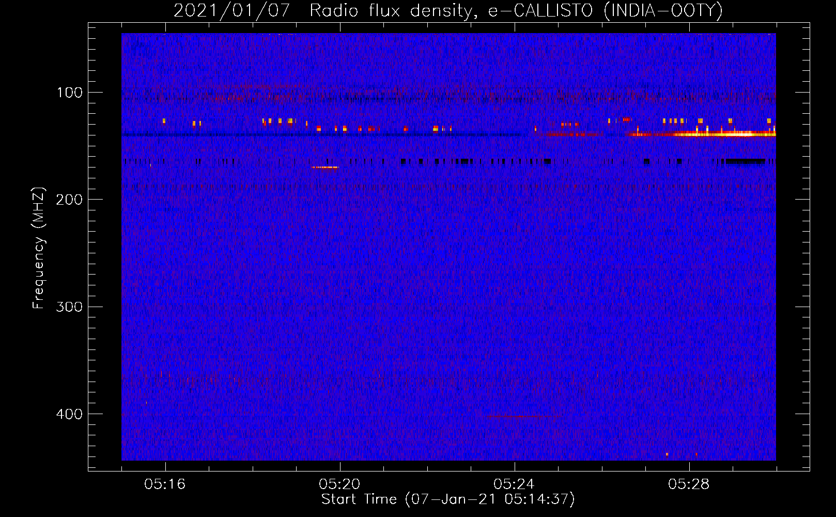
Task: Click the '400' frequency tick label
Action: [70, 414]
